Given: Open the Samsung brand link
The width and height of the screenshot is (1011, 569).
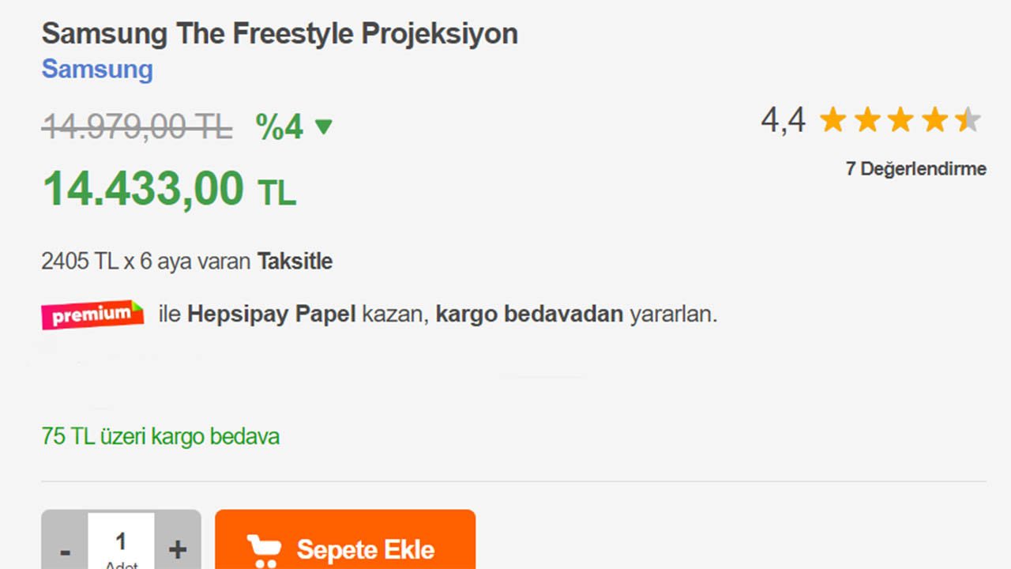Looking at the screenshot, I should coord(97,70).
